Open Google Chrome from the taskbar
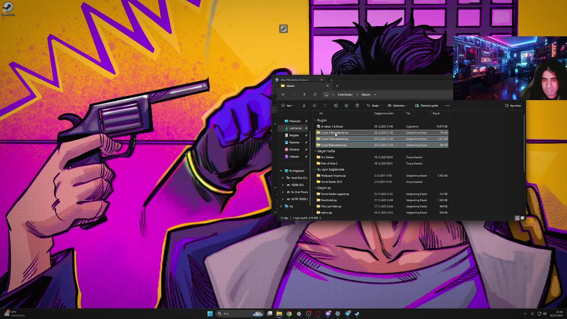Screen dimensions: 567x319 tap(289, 314)
